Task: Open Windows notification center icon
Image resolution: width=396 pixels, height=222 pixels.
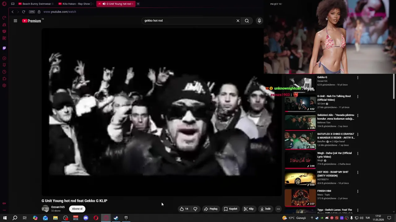Action: (389, 218)
